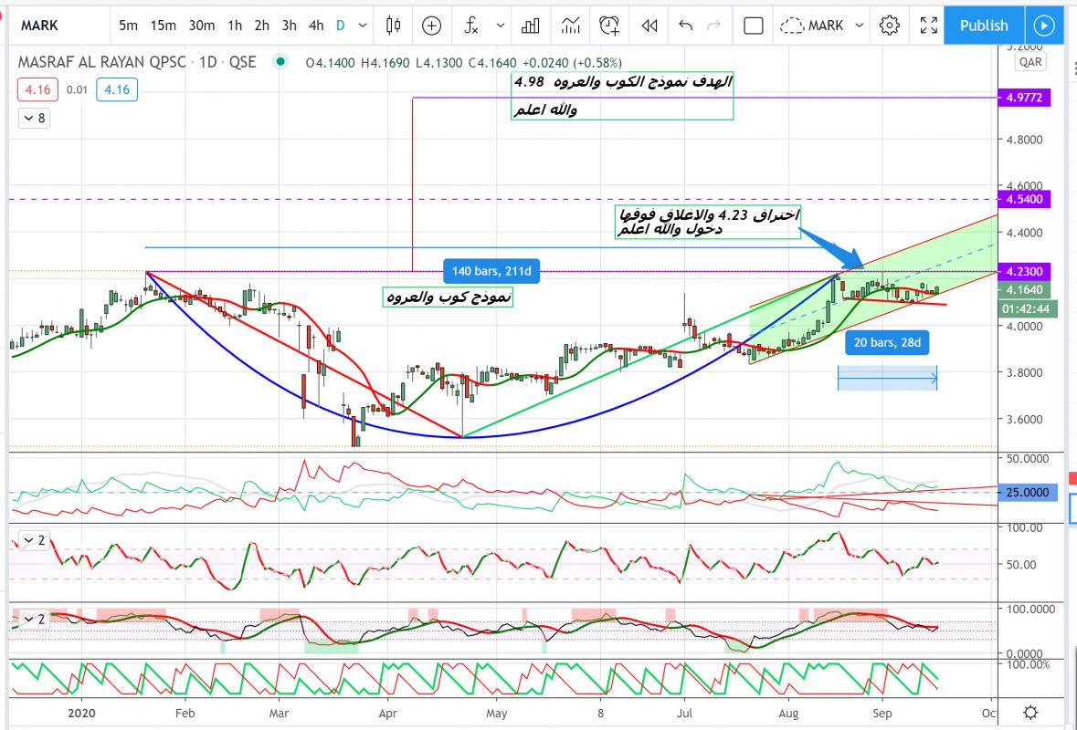The height and width of the screenshot is (730, 1077).
Task: Toggle fullscreen mode icon
Action: 929,26
